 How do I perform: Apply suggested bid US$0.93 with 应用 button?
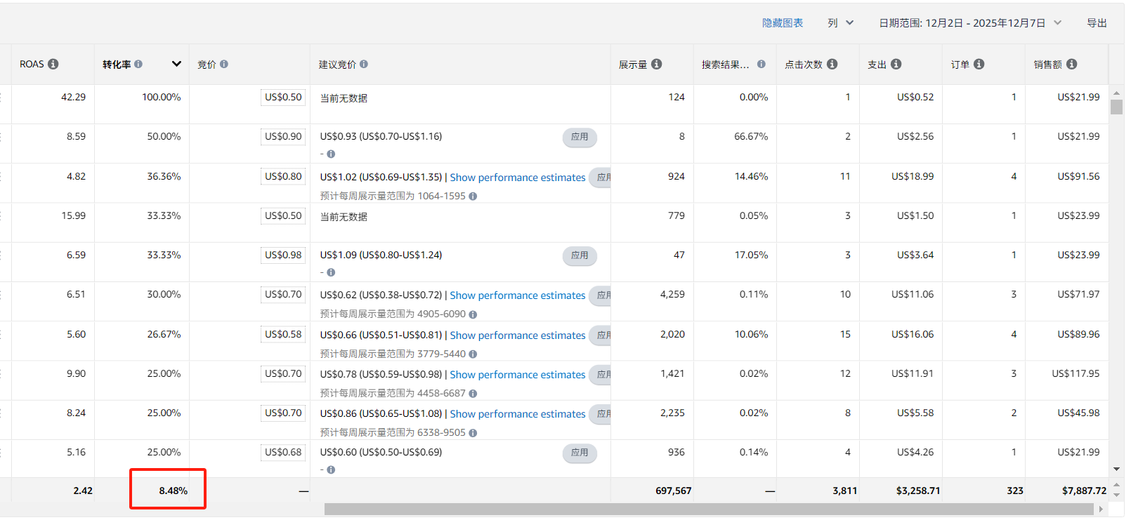(x=580, y=137)
